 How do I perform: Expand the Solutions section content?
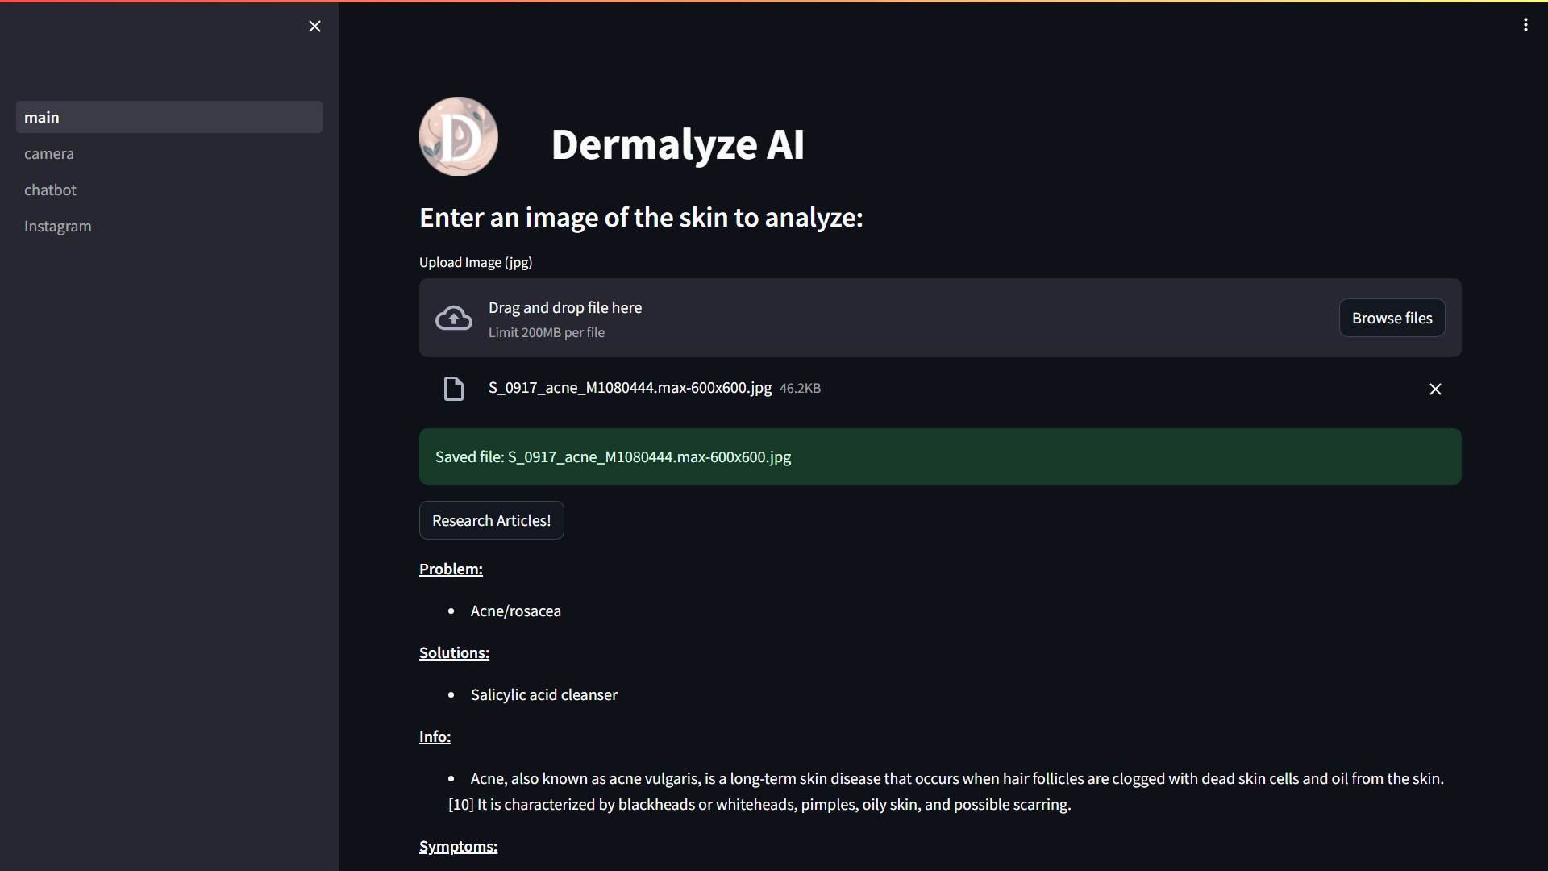[x=454, y=652]
